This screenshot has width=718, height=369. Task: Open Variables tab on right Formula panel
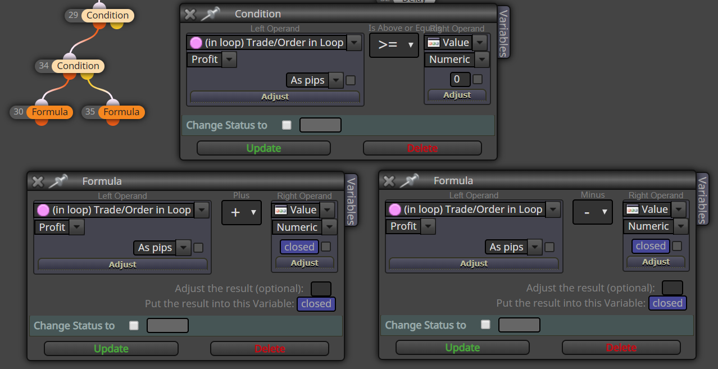click(702, 199)
